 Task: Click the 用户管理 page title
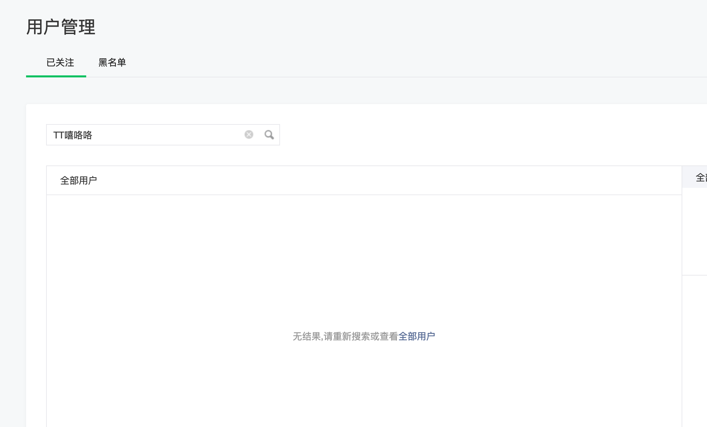tap(61, 27)
